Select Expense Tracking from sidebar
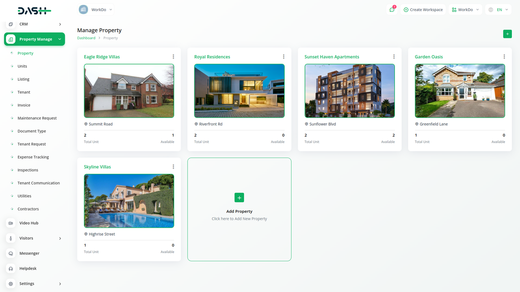520x292 pixels. [x=33, y=157]
